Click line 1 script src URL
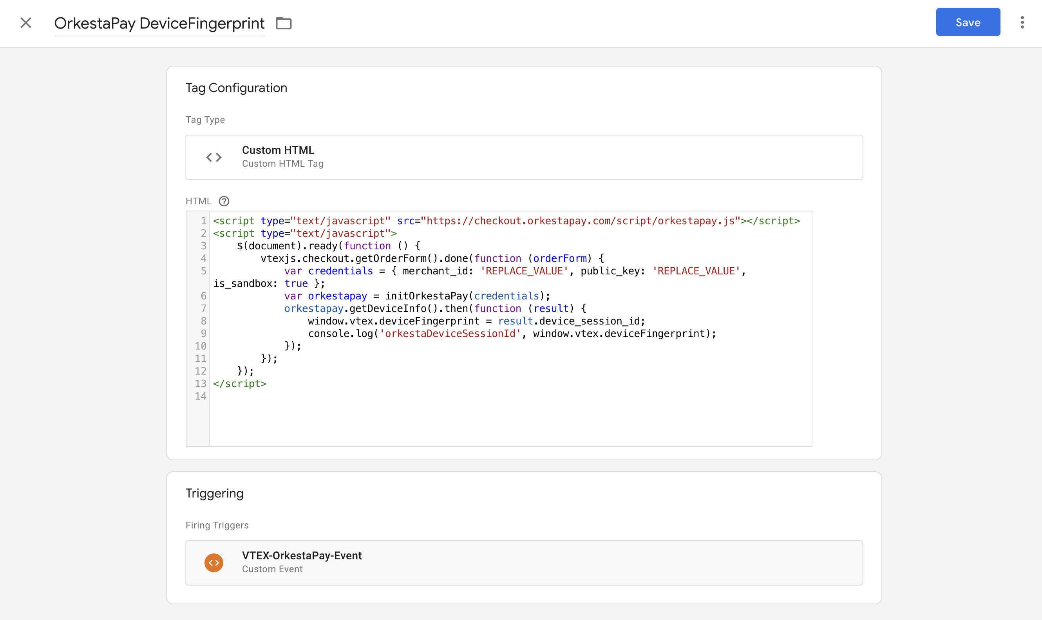1042x620 pixels. [x=581, y=221]
